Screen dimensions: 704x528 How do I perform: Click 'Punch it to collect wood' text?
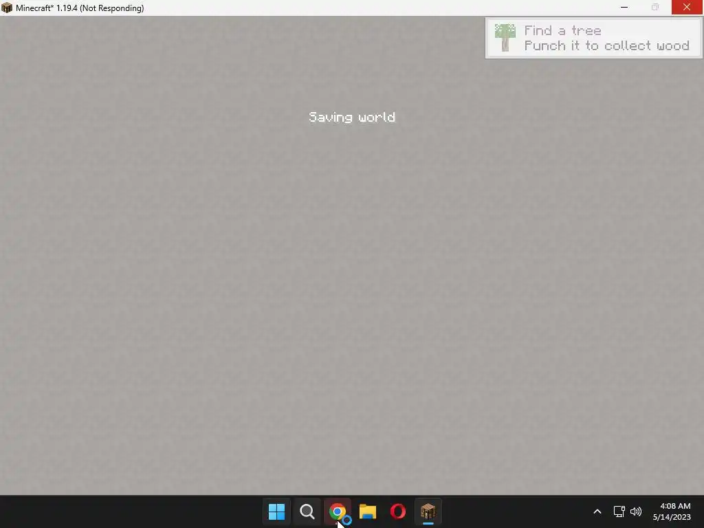(x=606, y=46)
